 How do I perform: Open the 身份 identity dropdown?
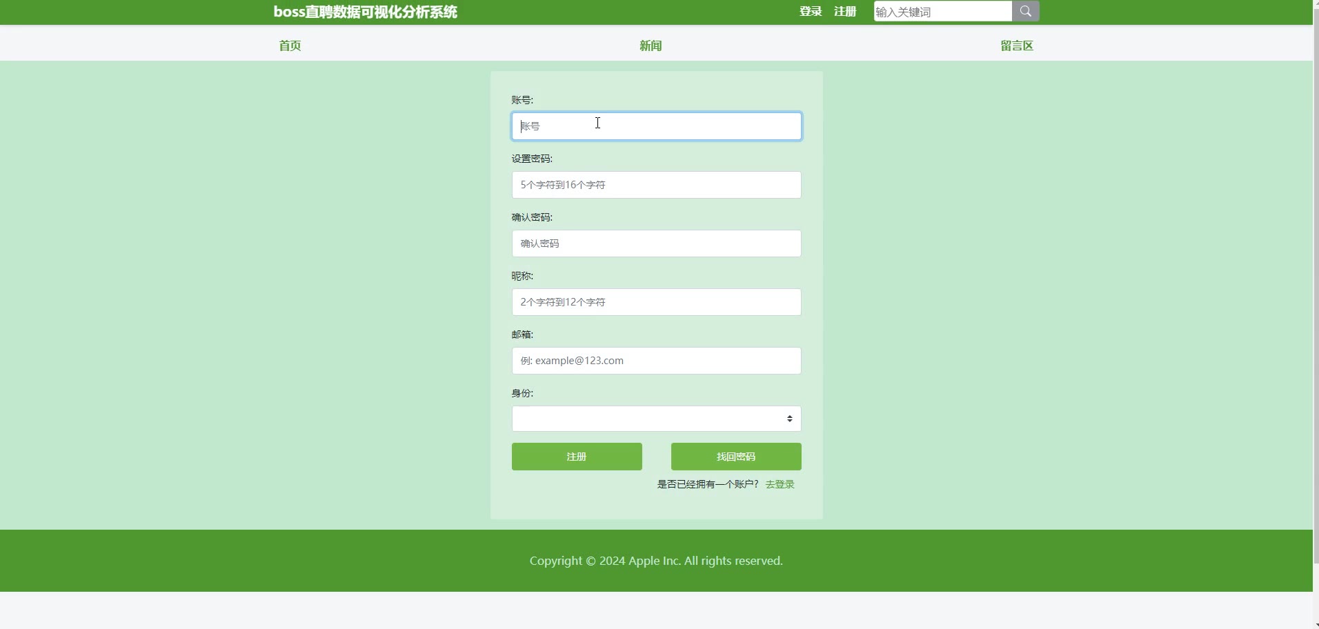click(656, 419)
